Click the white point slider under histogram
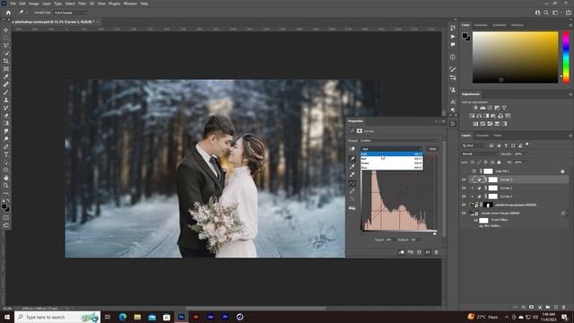This screenshot has height=323, width=574. 434,233
